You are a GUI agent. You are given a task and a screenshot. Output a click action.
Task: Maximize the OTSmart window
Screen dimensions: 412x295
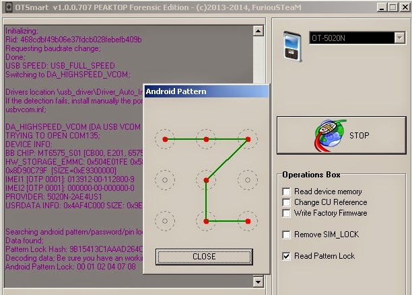click(393, 7)
